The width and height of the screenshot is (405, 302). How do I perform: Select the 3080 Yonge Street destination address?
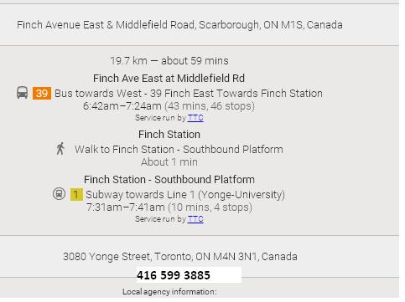pos(180,257)
